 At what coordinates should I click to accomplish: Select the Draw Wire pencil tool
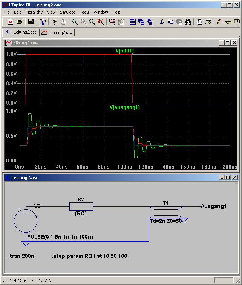[x=220, y=21]
